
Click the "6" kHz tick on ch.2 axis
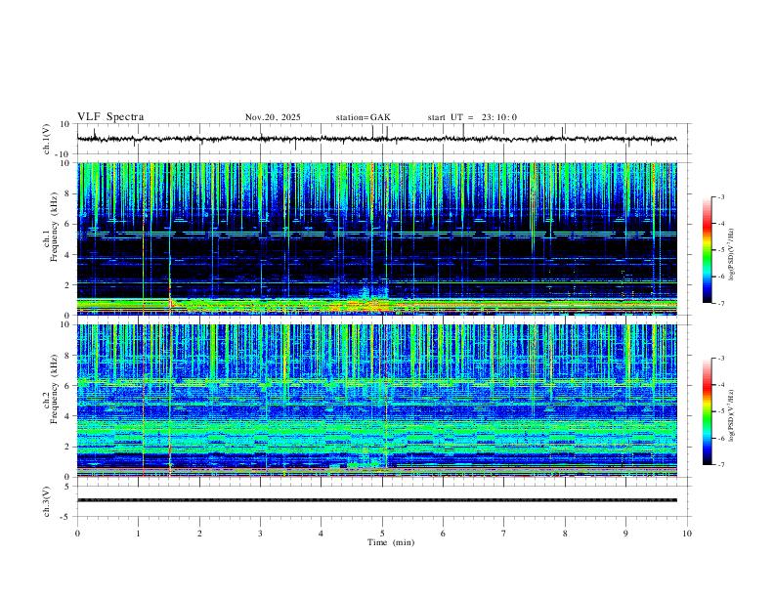tap(68, 386)
